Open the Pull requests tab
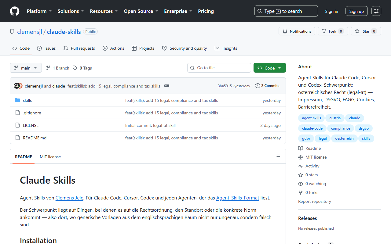 click(79, 48)
